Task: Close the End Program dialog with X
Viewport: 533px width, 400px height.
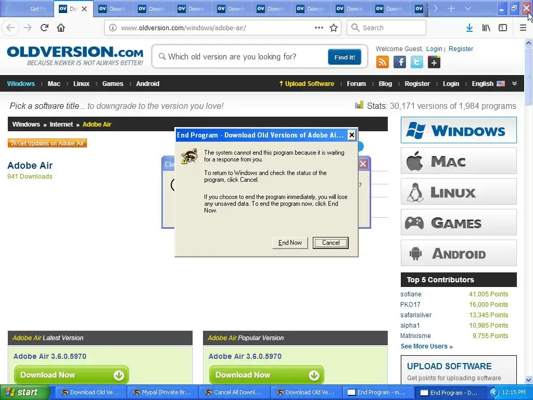Action: pyautogui.click(x=352, y=135)
